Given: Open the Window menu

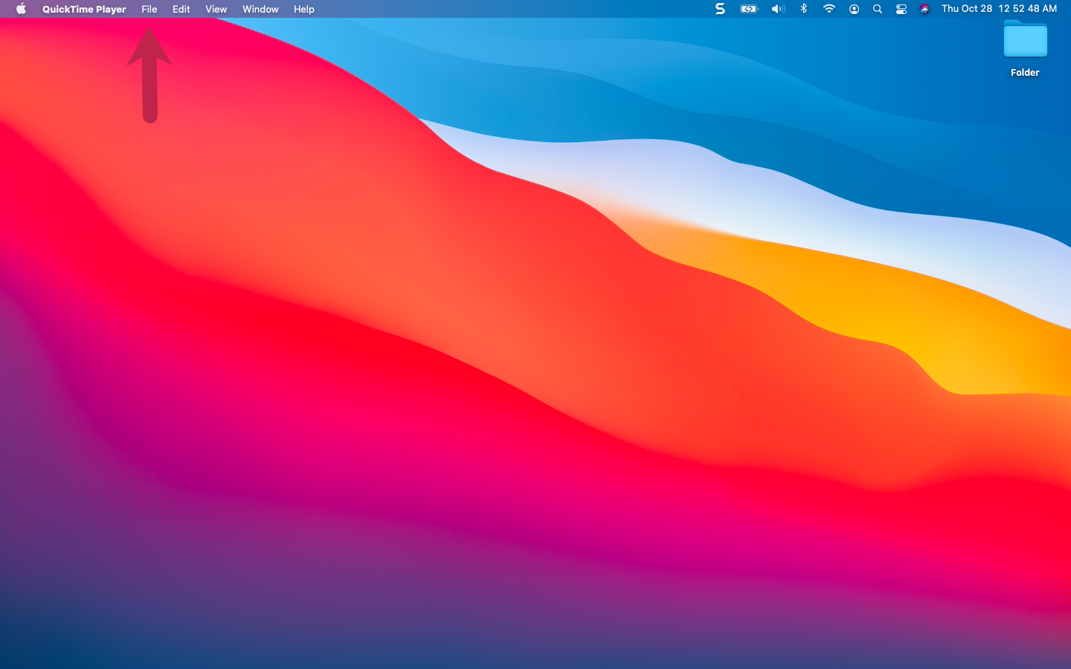Looking at the screenshot, I should (x=260, y=9).
